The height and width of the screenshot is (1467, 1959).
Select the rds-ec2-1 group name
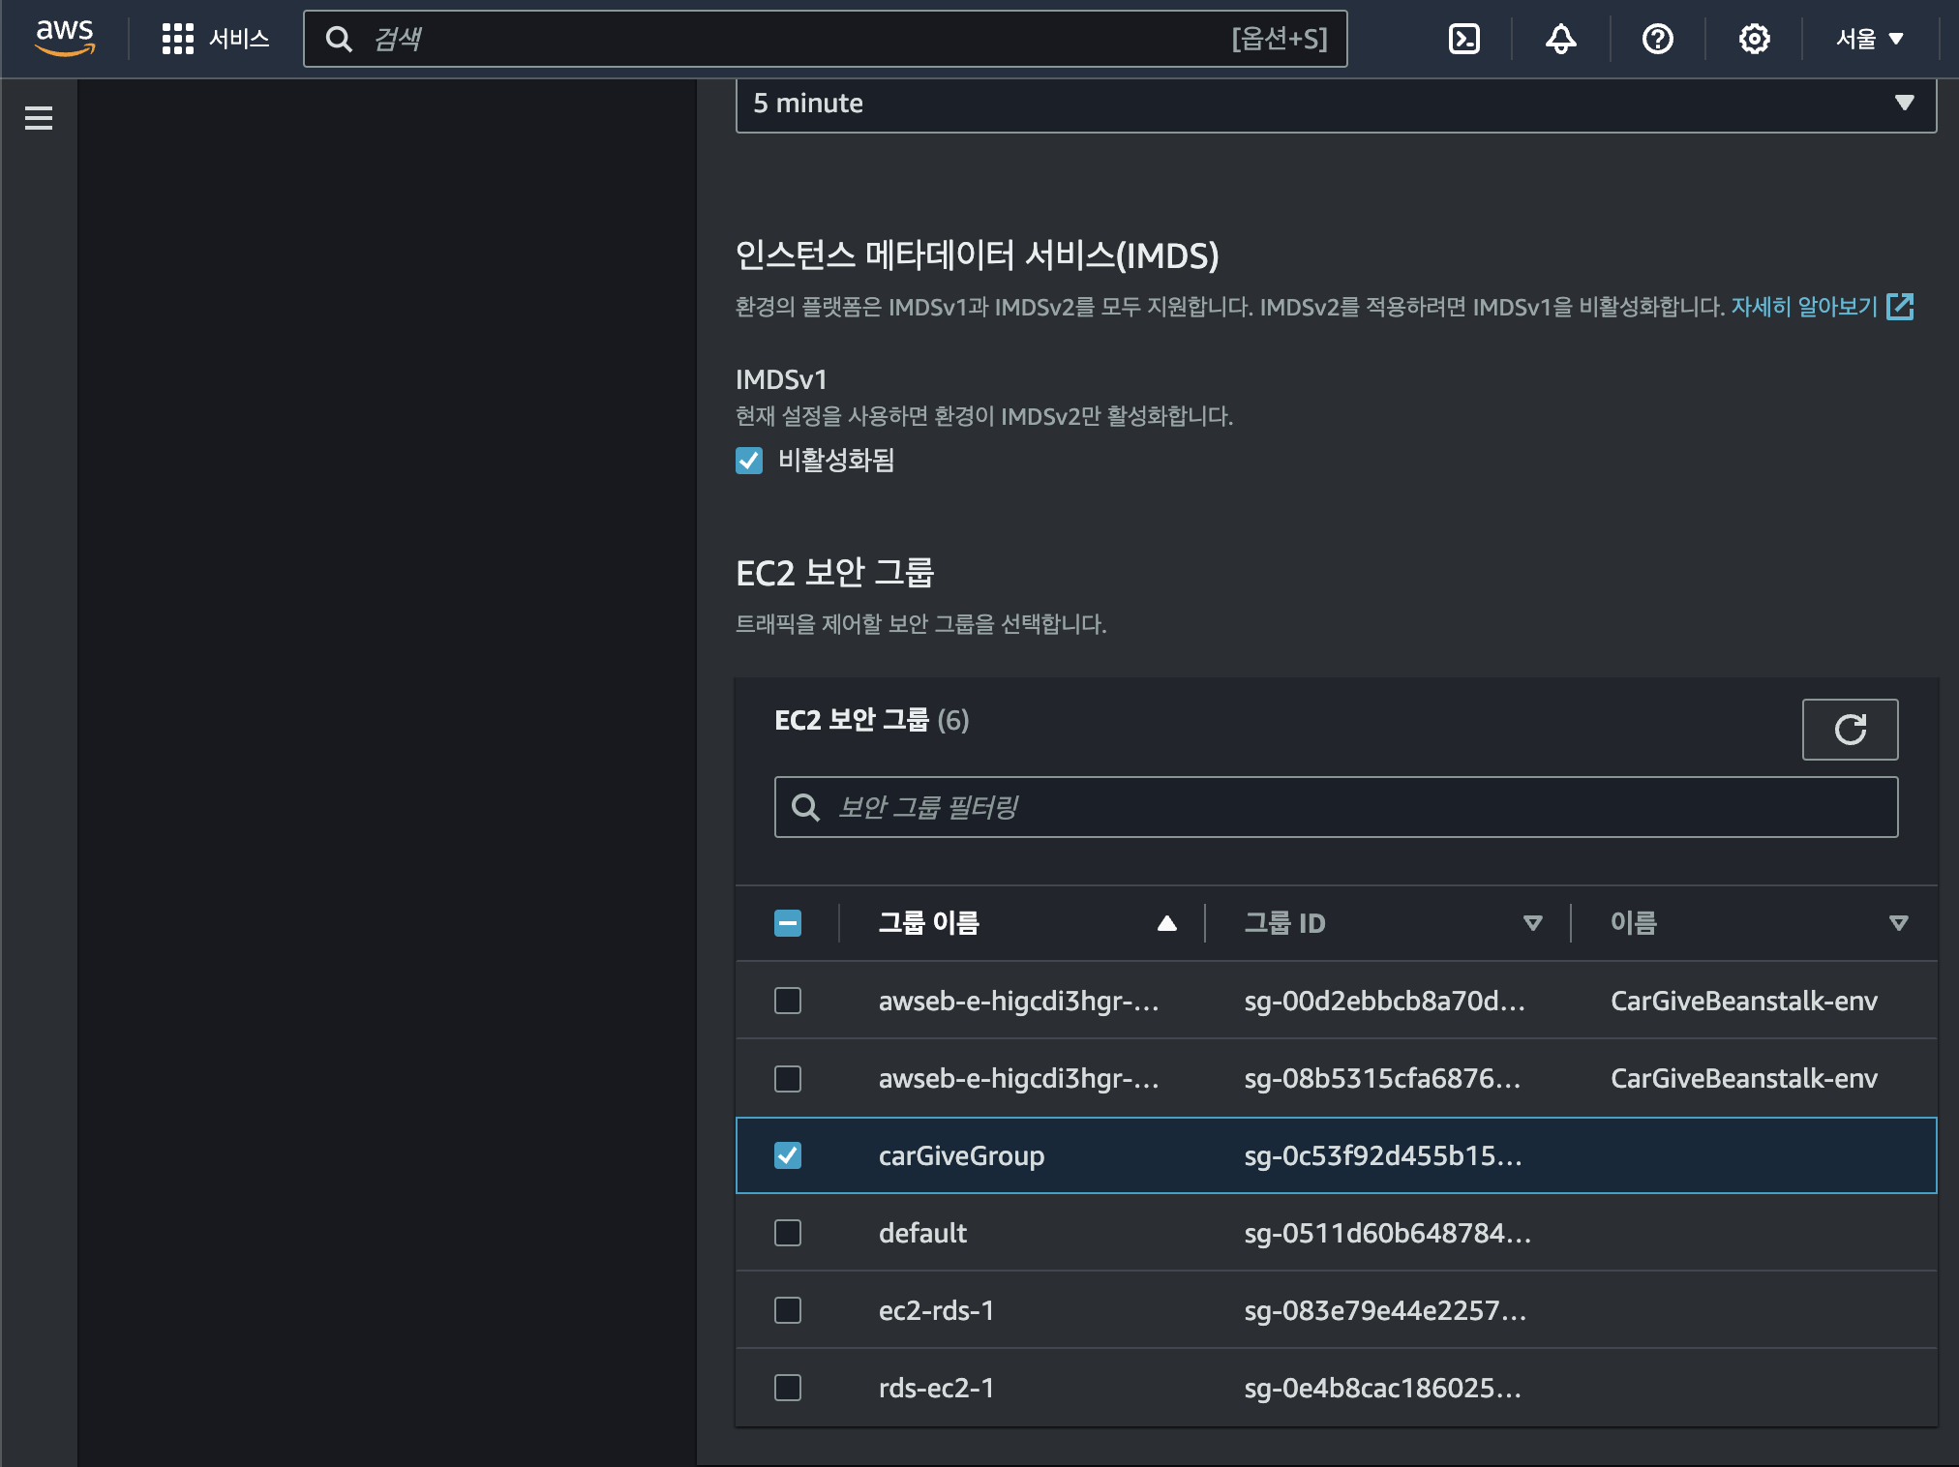click(x=936, y=1388)
